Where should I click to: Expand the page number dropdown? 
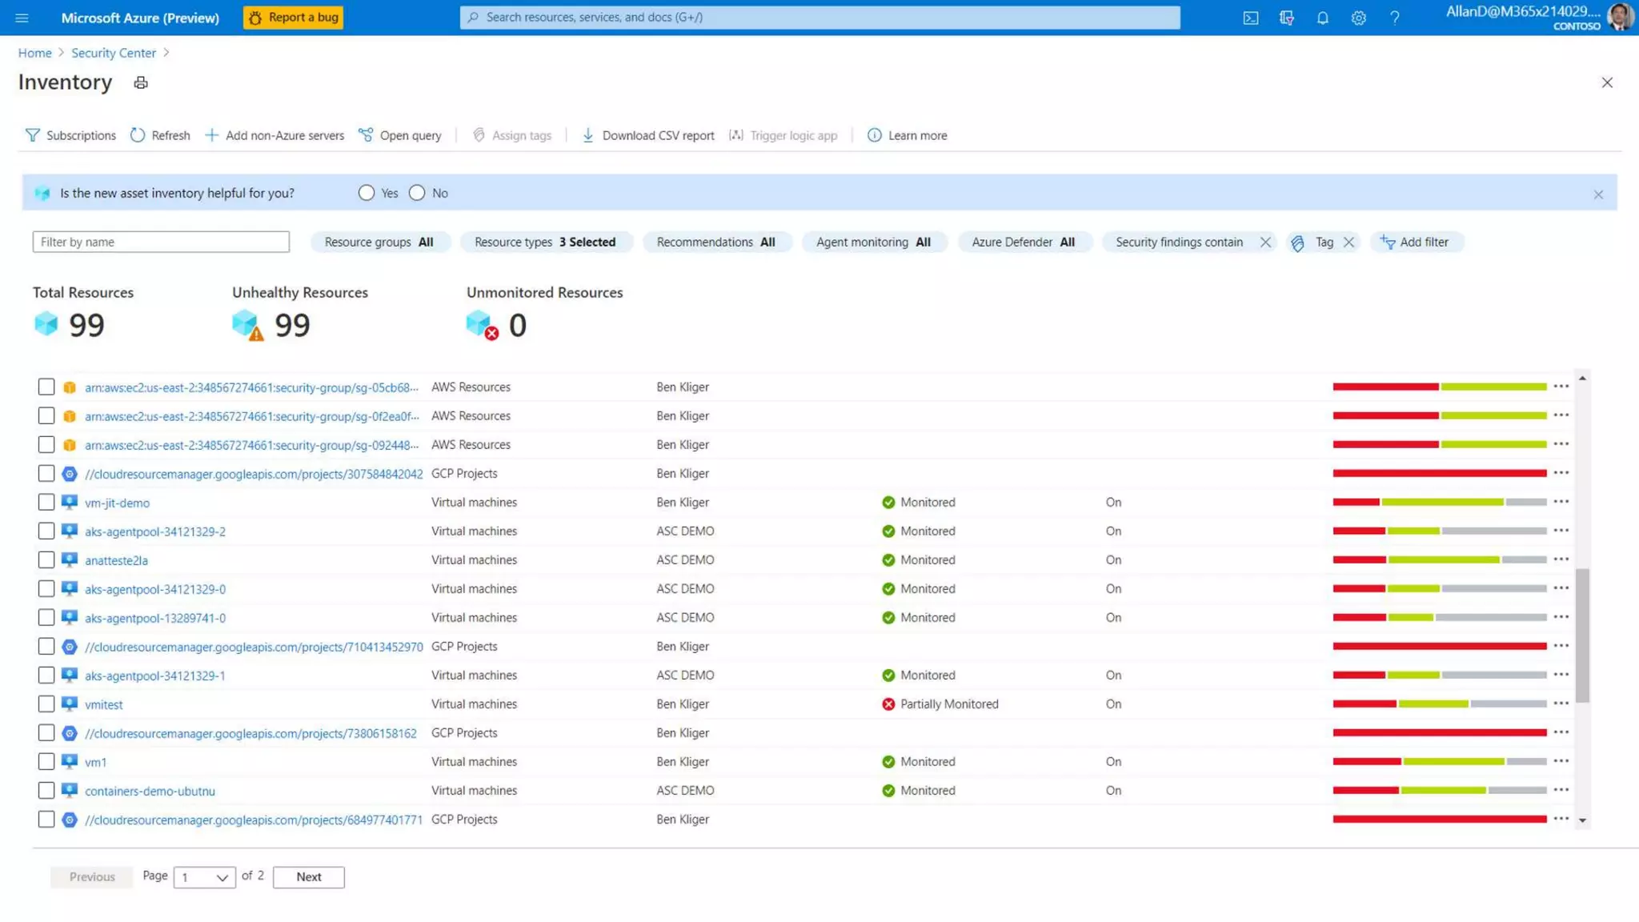click(205, 877)
